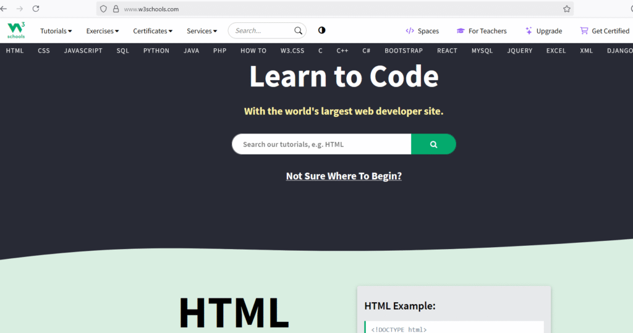Open the Services dropdown
Image resolution: width=633 pixels, height=333 pixels.
(x=202, y=31)
